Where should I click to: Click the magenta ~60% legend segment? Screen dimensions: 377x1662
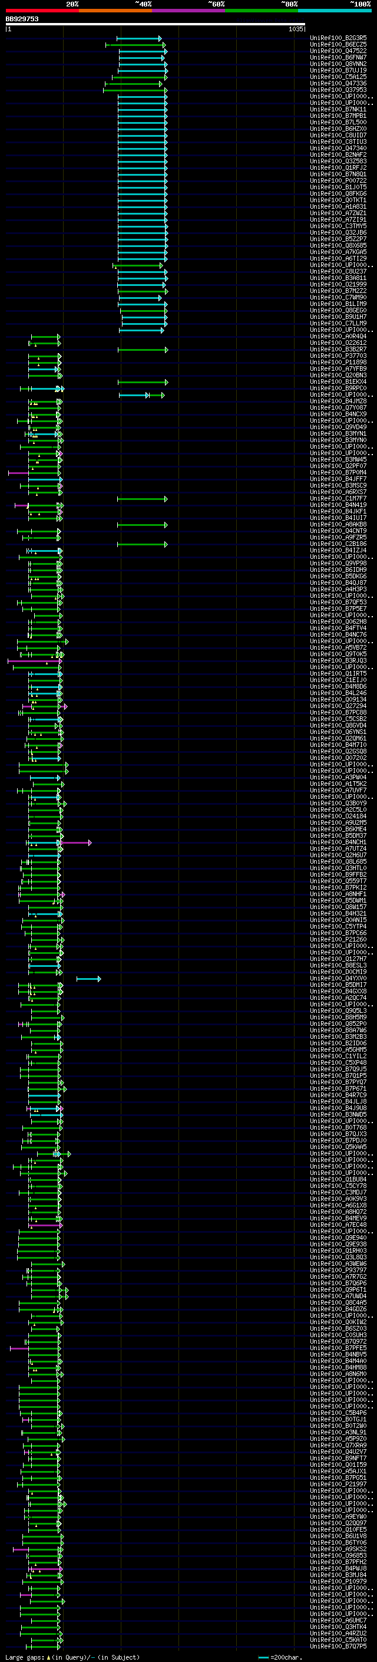189,11
